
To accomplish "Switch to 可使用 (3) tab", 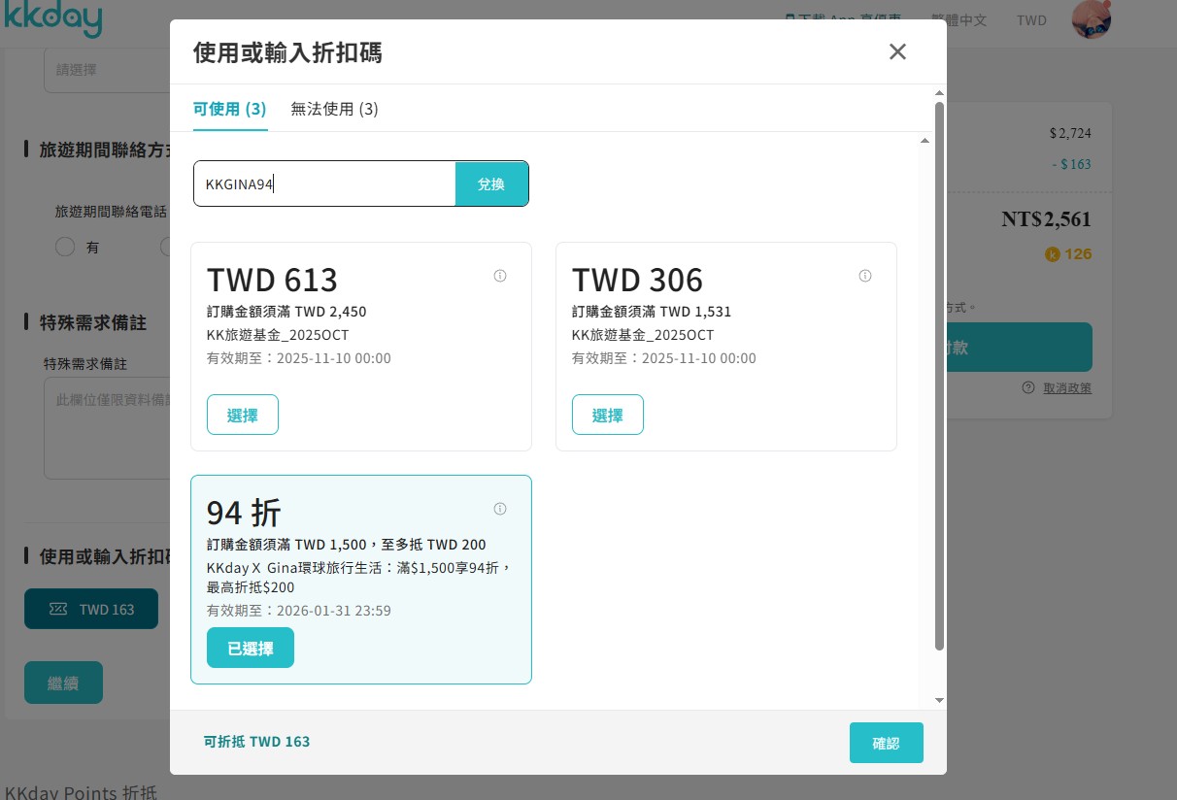I will pyautogui.click(x=229, y=109).
